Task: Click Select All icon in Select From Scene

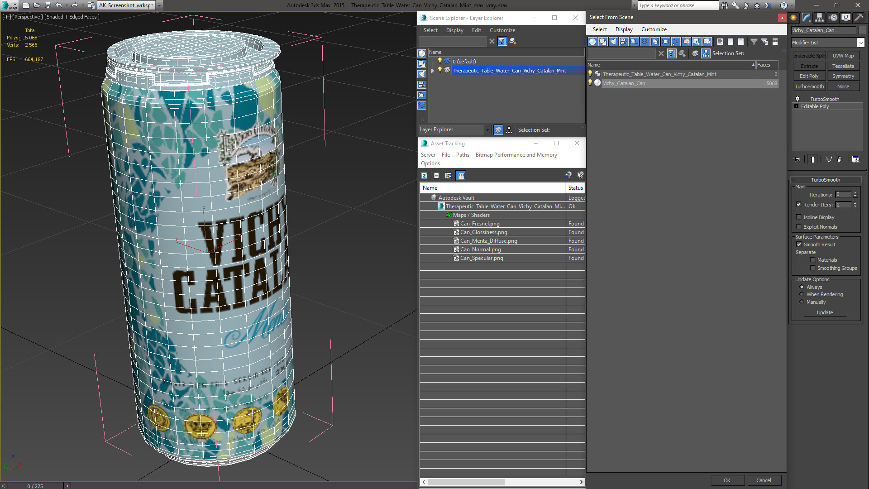Action: [x=720, y=42]
